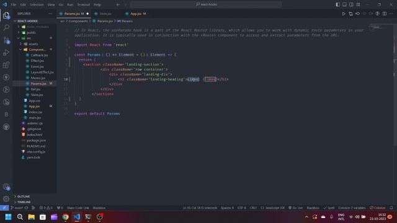
Task: Open editor More Actions ellipsis
Action: [x=391, y=14]
